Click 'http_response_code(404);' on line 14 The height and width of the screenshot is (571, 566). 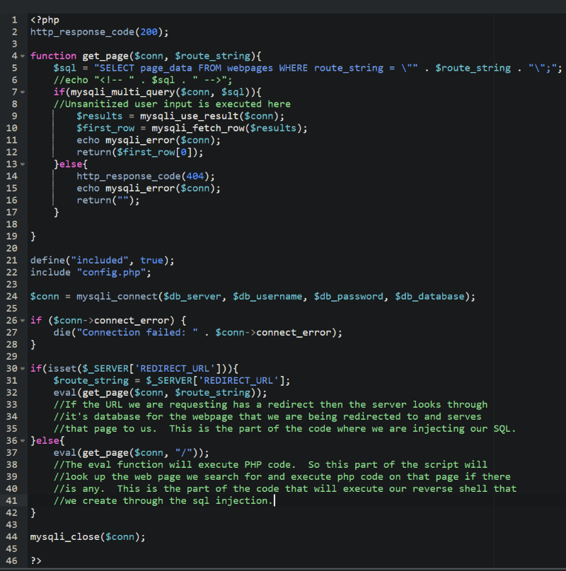(x=146, y=176)
